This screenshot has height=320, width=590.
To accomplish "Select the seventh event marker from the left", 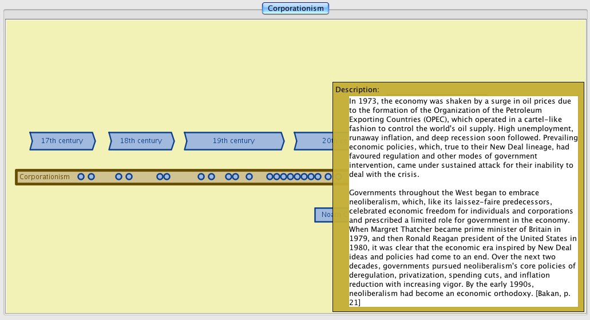I will [201, 177].
